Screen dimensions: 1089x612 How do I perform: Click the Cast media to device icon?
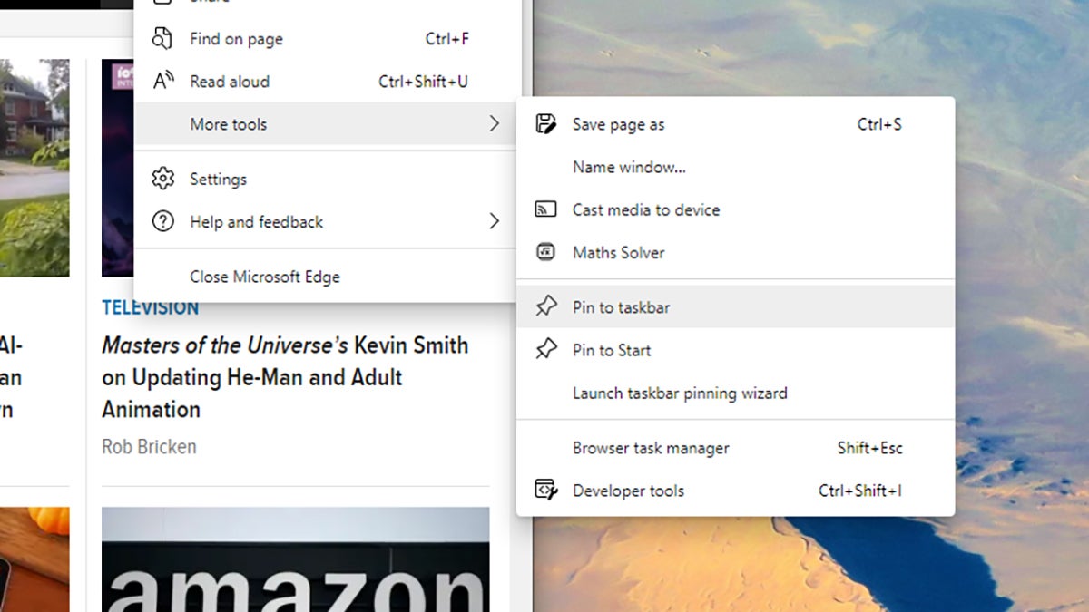click(x=545, y=209)
